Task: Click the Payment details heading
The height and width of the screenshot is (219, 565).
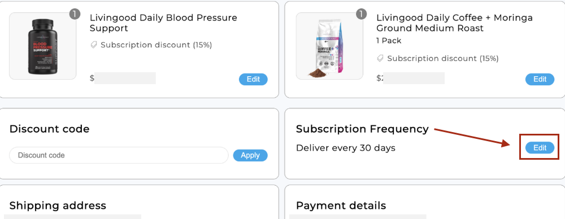Action: [341, 205]
